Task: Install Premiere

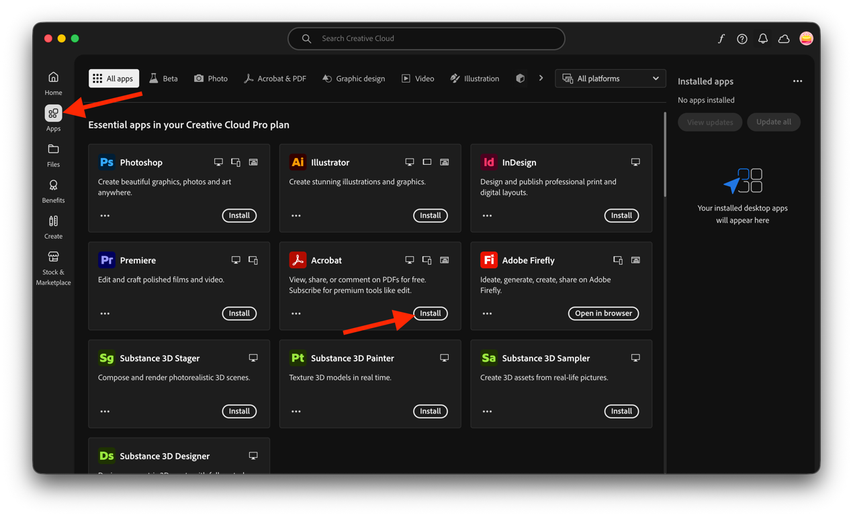Action: point(239,313)
